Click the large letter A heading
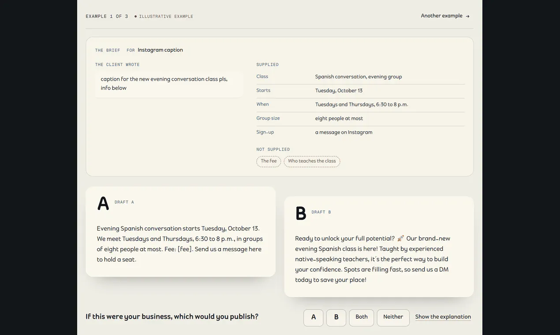 (x=103, y=204)
